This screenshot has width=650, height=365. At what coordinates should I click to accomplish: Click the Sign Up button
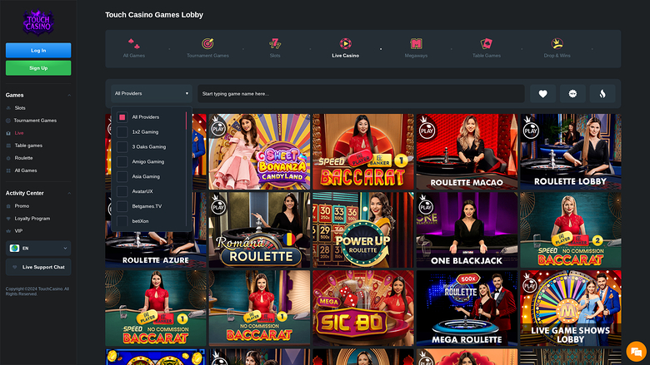[38, 68]
